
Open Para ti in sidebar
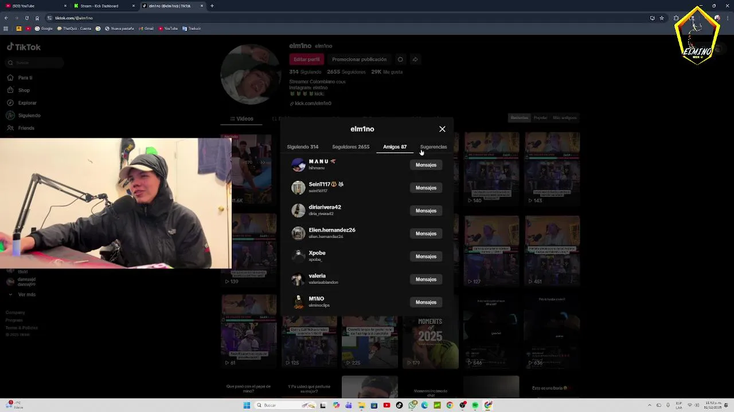[20, 78]
